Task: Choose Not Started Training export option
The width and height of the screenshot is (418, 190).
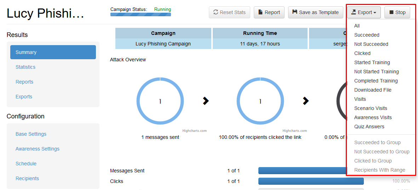Action: pyautogui.click(x=377, y=72)
